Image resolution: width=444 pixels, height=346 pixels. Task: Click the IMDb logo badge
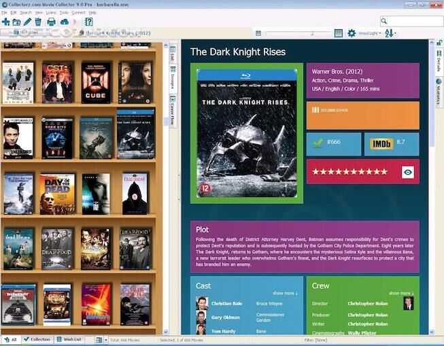click(381, 144)
